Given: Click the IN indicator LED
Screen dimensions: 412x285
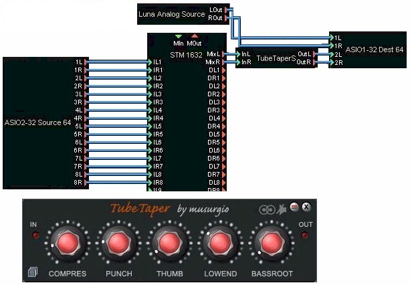Looking at the screenshot, I should point(35,235).
